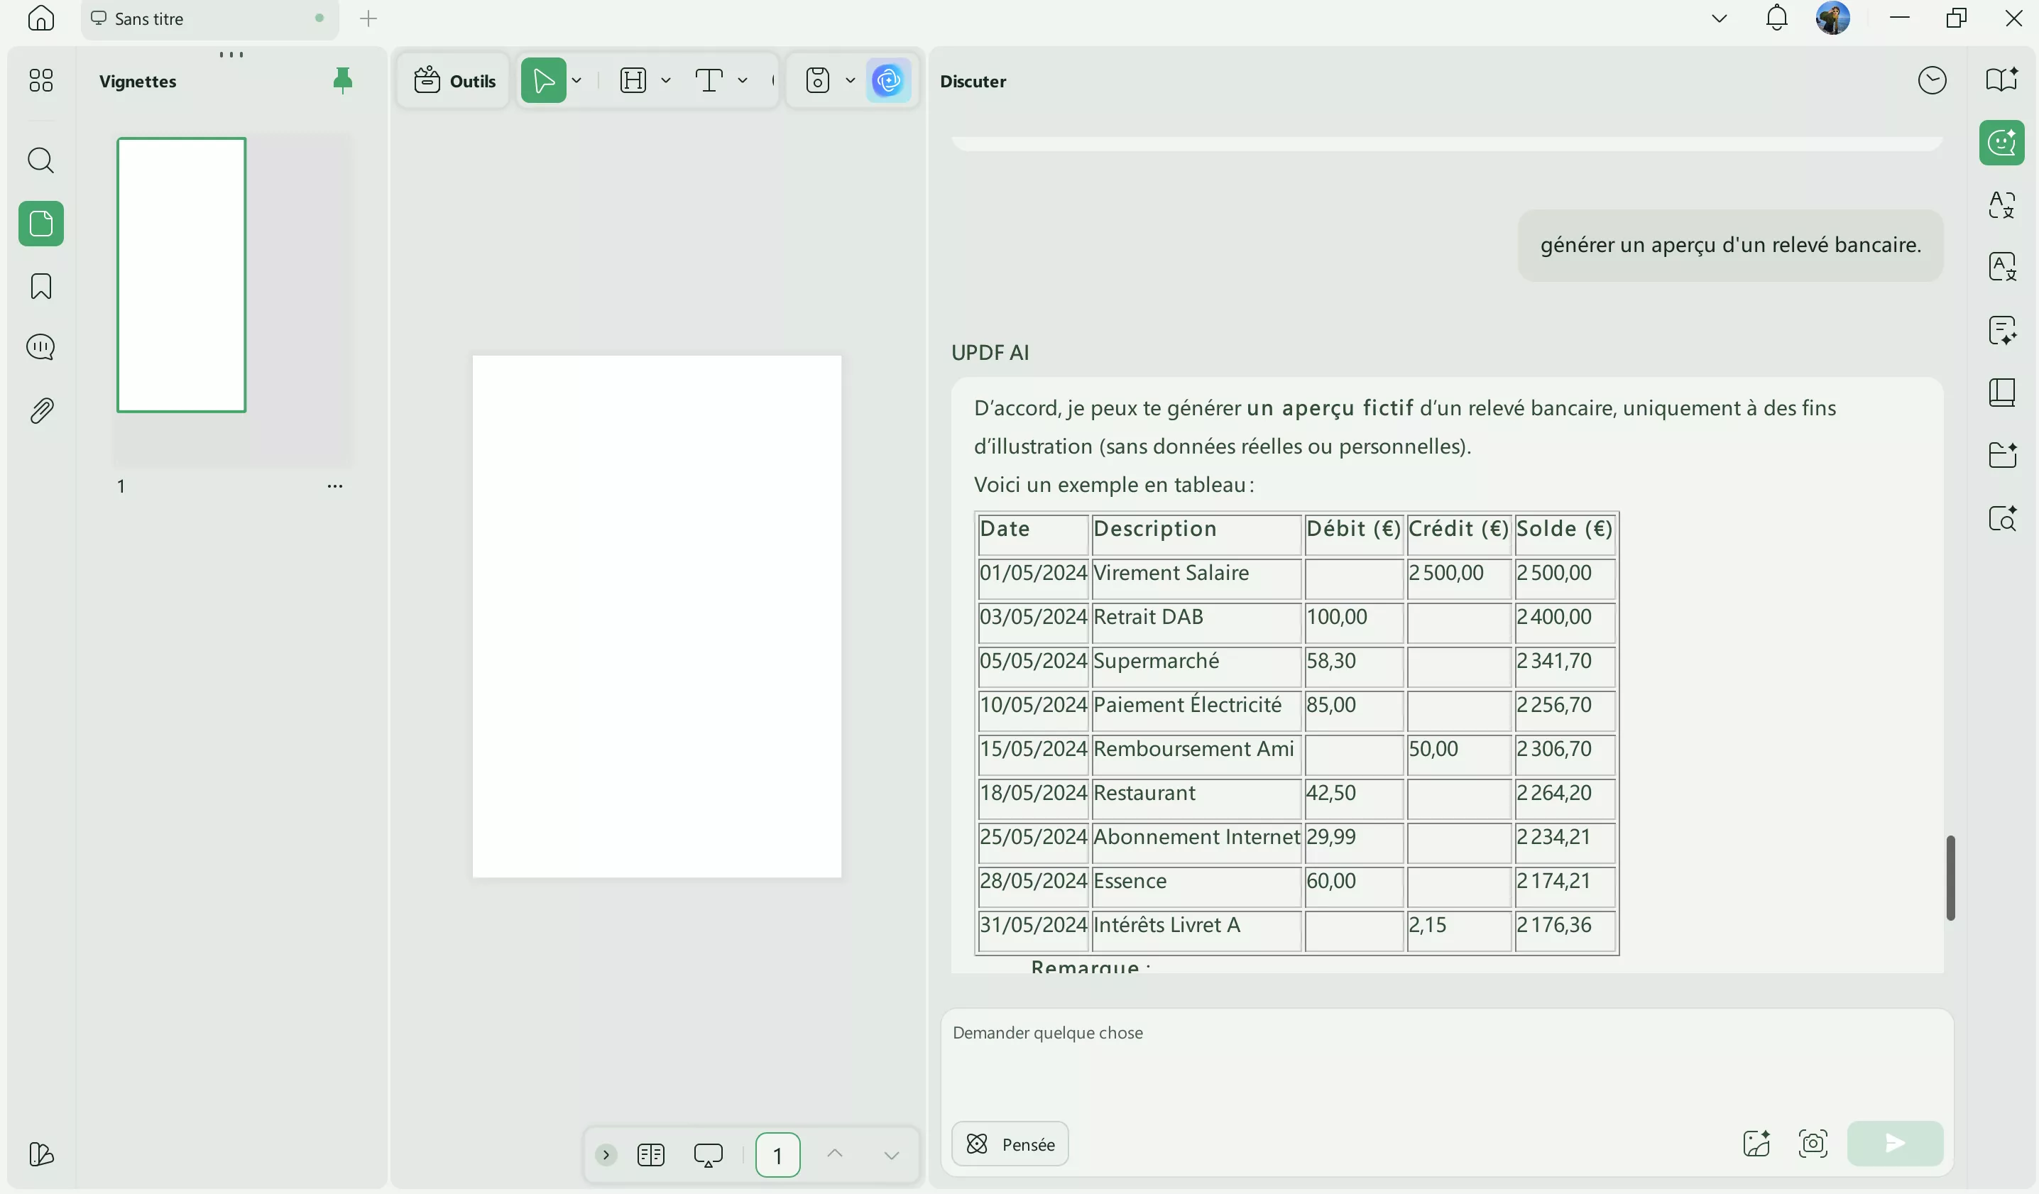2039x1194 pixels.
Task: Open the comments panel in left sidebar
Action: click(40, 348)
